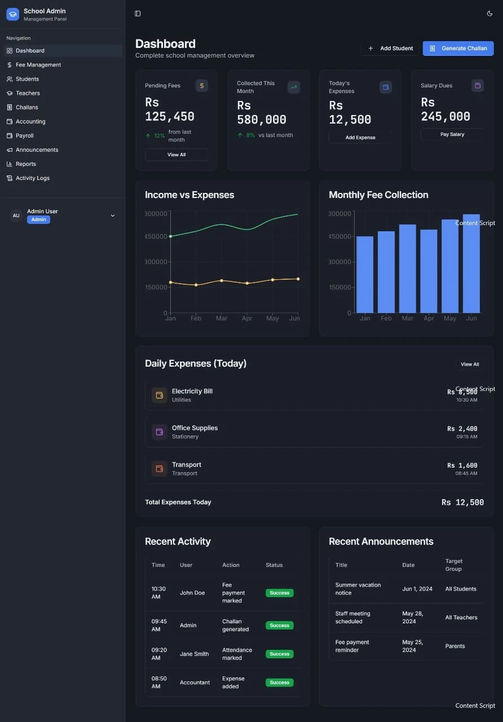Click the Generate Challan button
This screenshot has height=722, width=503.
pos(458,48)
